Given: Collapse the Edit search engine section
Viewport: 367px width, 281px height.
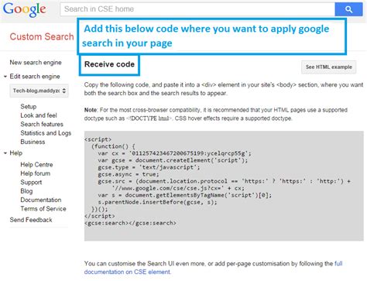Looking at the screenshot, I should [x=5, y=77].
